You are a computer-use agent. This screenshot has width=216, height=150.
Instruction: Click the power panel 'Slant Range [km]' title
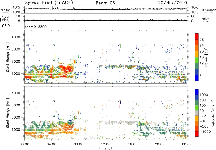point(8,57)
